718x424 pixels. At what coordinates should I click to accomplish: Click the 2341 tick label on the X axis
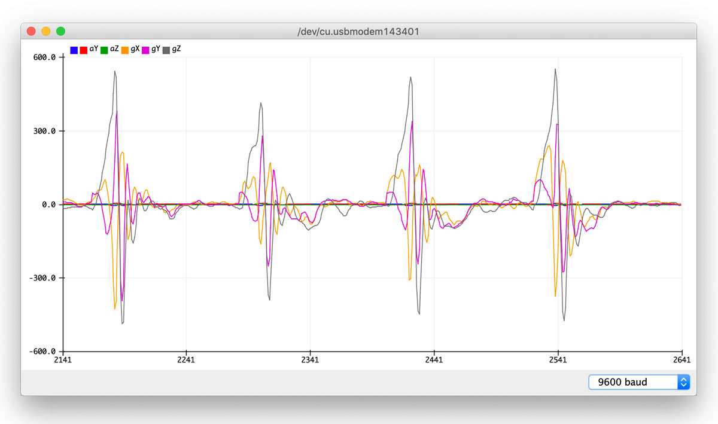click(310, 360)
